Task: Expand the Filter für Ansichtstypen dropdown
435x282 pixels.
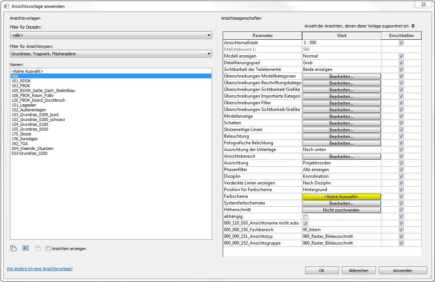Action: (x=111, y=54)
